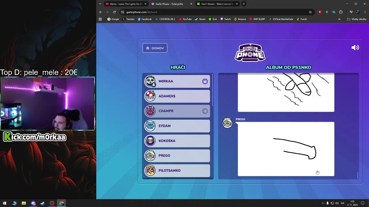Show hidden system tray icons

(323, 203)
